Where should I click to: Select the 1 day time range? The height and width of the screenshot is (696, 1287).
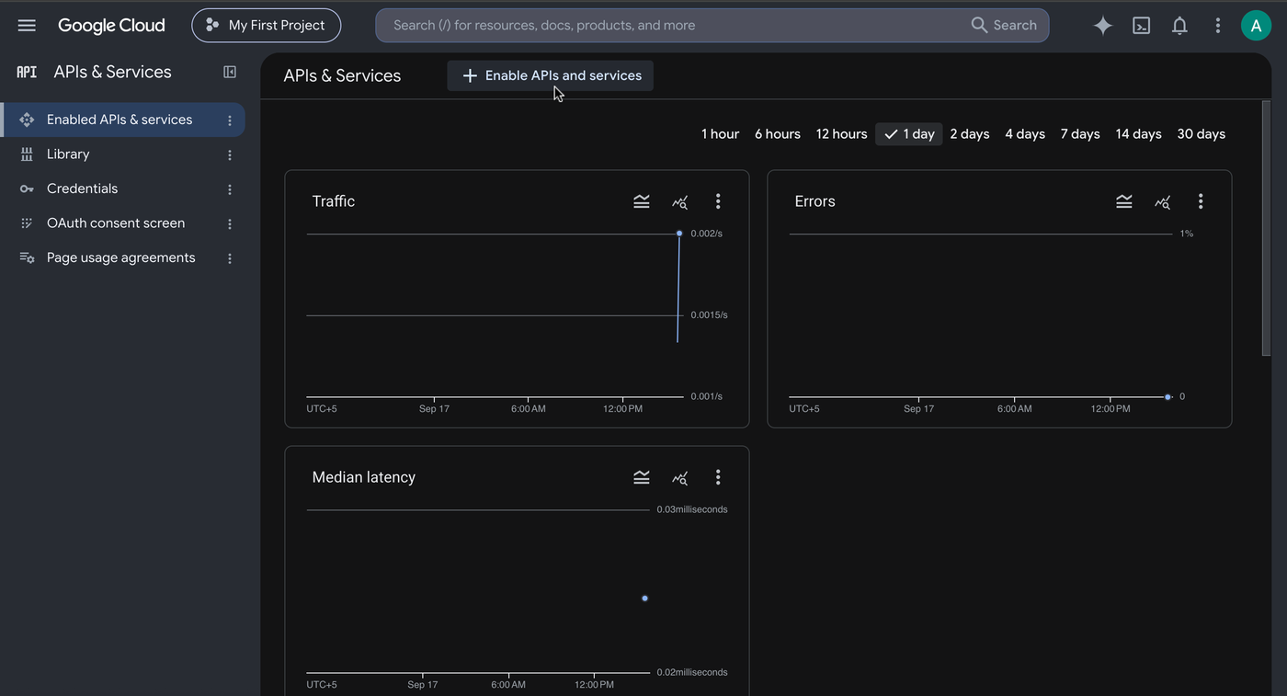pyautogui.click(x=909, y=134)
